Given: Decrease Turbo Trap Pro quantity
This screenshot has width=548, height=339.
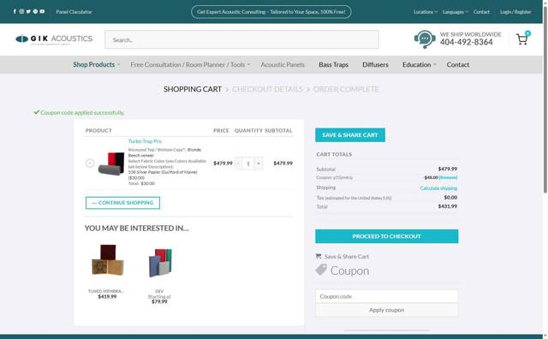Looking at the screenshot, I should [x=238, y=164].
